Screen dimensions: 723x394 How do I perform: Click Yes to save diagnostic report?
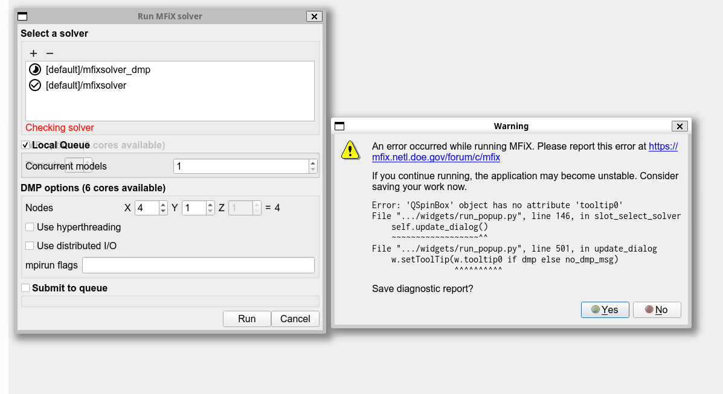coord(605,310)
